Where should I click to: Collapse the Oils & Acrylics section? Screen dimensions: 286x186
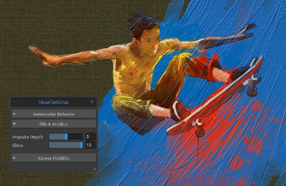[54, 124]
